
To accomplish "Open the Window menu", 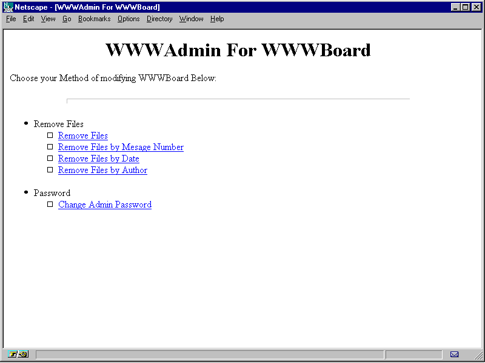I will [191, 19].
